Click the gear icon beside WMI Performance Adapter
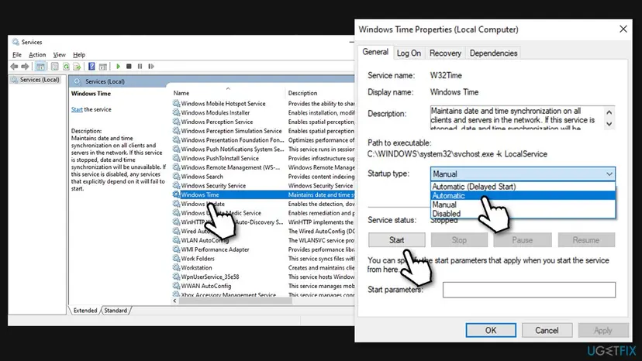642x361 pixels. [177, 249]
